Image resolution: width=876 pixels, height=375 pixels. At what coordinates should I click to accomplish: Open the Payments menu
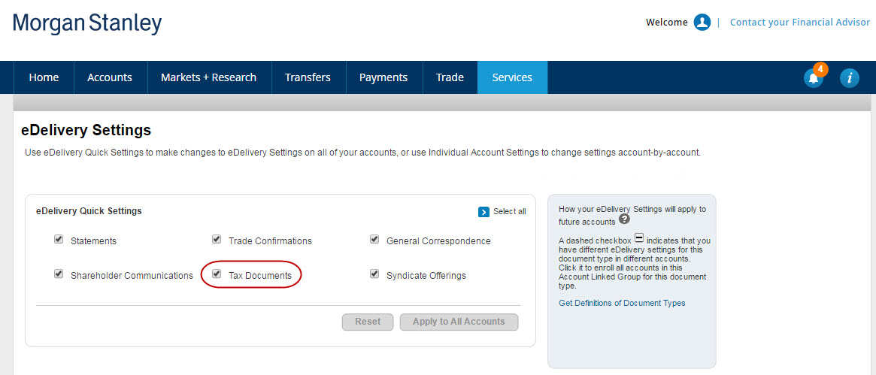pyautogui.click(x=383, y=77)
